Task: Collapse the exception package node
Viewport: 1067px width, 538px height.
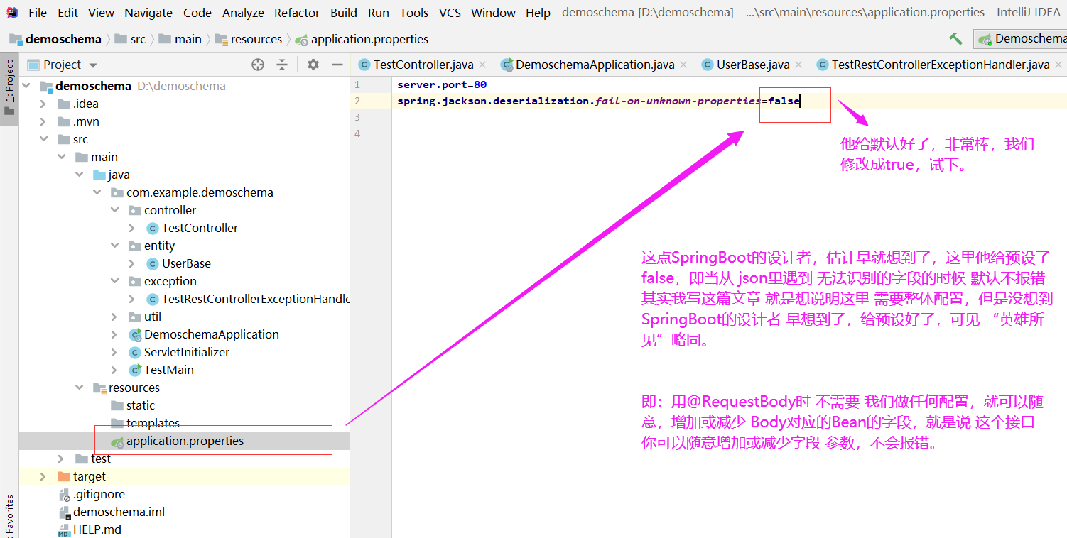Action: pyautogui.click(x=114, y=280)
